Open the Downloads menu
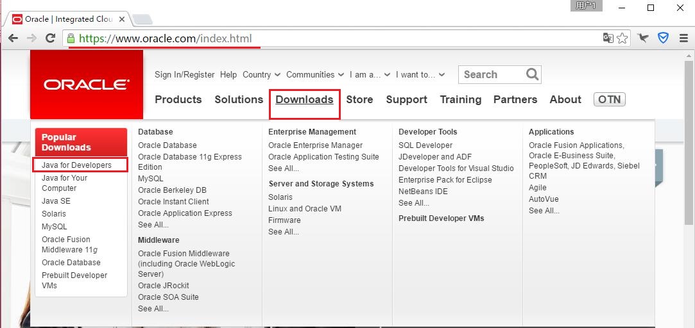The height and width of the screenshot is (328, 695). click(x=305, y=99)
